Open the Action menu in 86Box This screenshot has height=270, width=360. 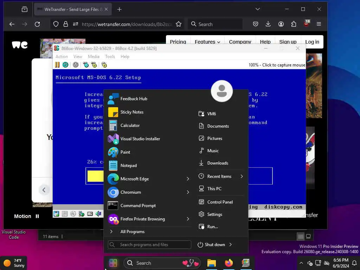click(x=62, y=57)
